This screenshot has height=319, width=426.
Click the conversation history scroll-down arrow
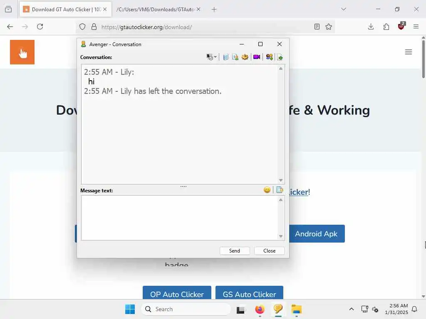click(x=281, y=180)
